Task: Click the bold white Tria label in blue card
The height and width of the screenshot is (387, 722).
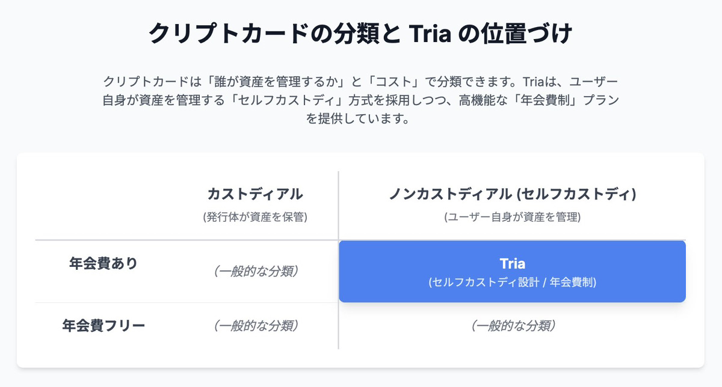Action: 512,263
